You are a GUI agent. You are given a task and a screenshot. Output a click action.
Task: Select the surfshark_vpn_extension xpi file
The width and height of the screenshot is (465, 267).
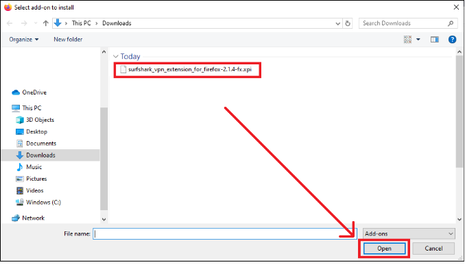186,70
